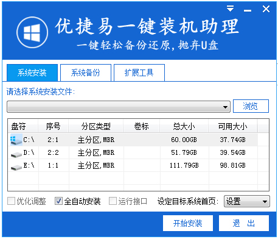
Task: Switch to the 系统备份 tab
Action: (x=86, y=73)
